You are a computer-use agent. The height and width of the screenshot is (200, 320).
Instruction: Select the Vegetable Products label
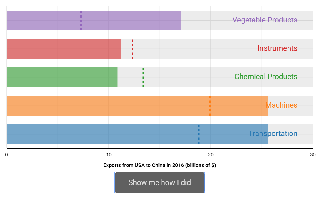[x=265, y=20]
